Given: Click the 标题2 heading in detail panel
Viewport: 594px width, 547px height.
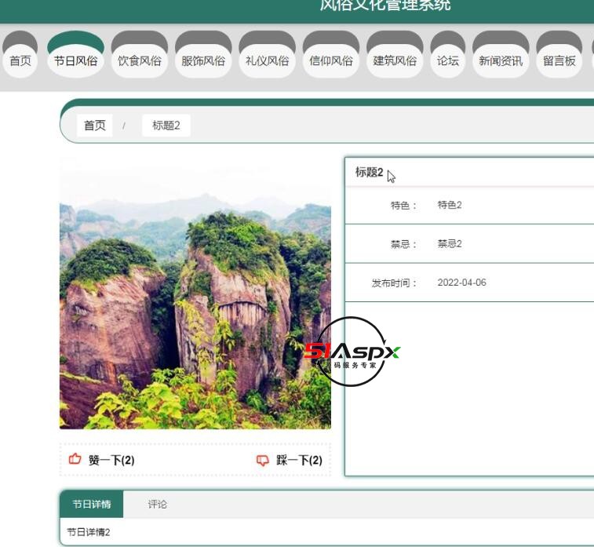Looking at the screenshot, I should 369,173.
